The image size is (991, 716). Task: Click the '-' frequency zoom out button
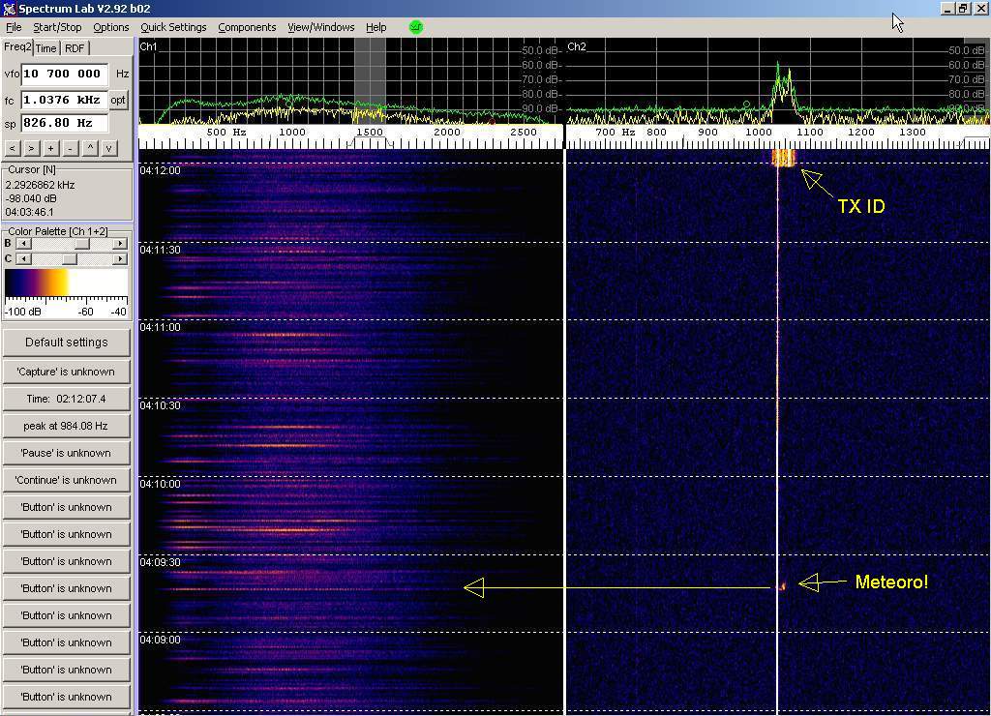click(x=70, y=148)
